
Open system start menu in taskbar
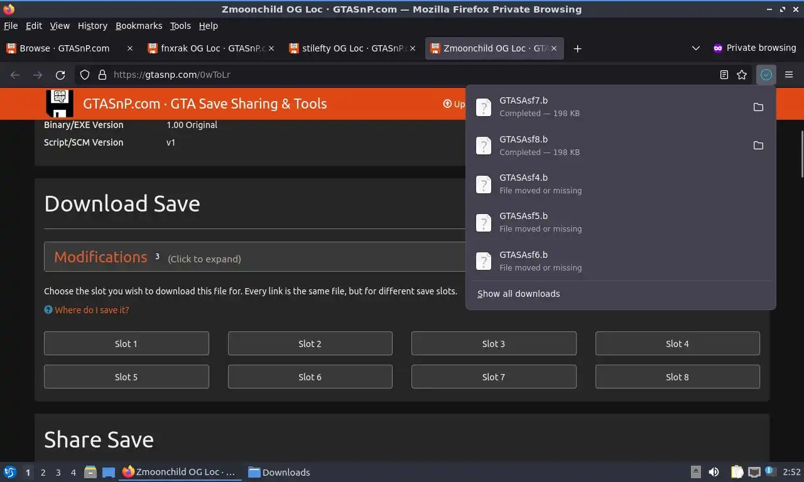pyautogui.click(x=10, y=472)
